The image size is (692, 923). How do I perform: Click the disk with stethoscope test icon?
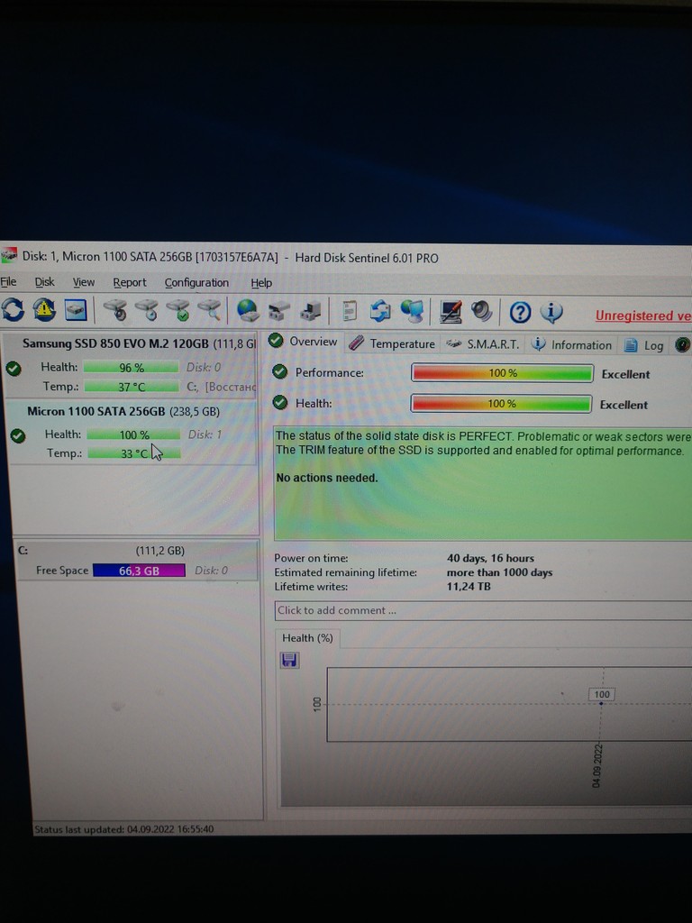[x=115, y=310]
